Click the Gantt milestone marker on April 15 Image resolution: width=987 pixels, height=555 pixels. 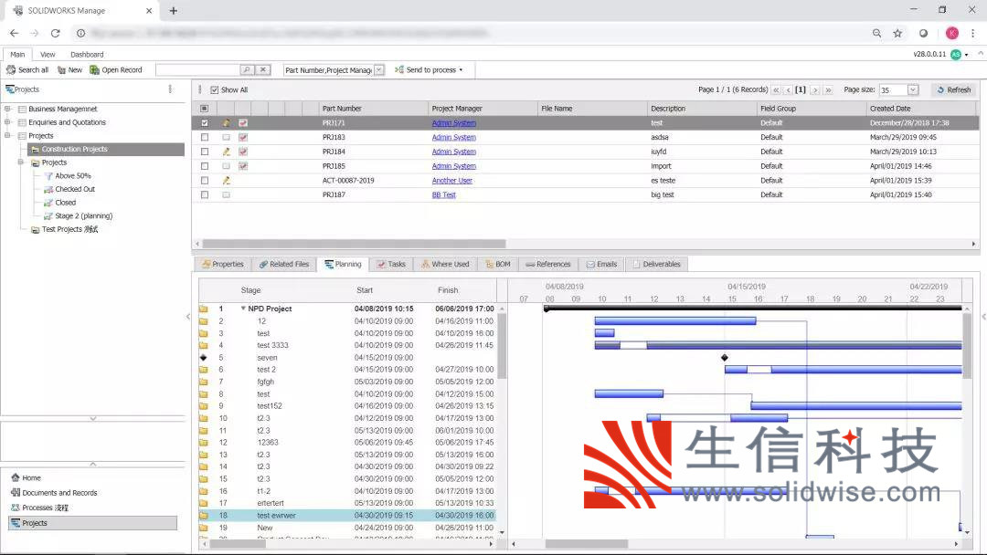click(725, 358)
